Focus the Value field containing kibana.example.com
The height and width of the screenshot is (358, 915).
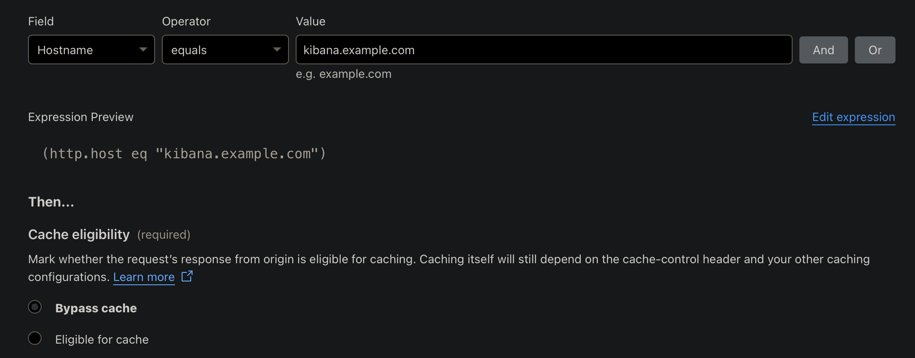click(x=543, y=50)
